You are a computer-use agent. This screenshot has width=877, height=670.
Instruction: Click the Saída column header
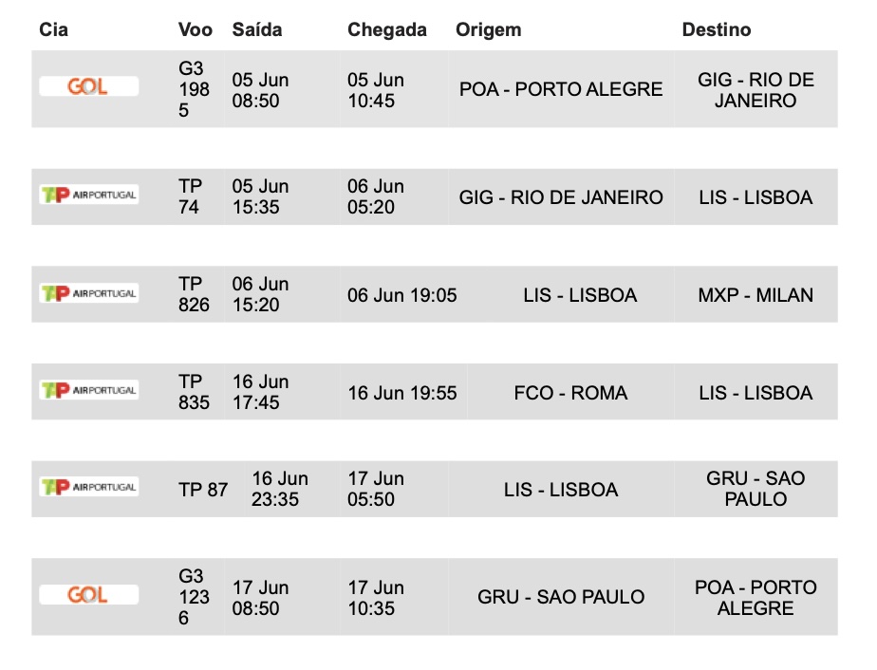coord(257,30)
